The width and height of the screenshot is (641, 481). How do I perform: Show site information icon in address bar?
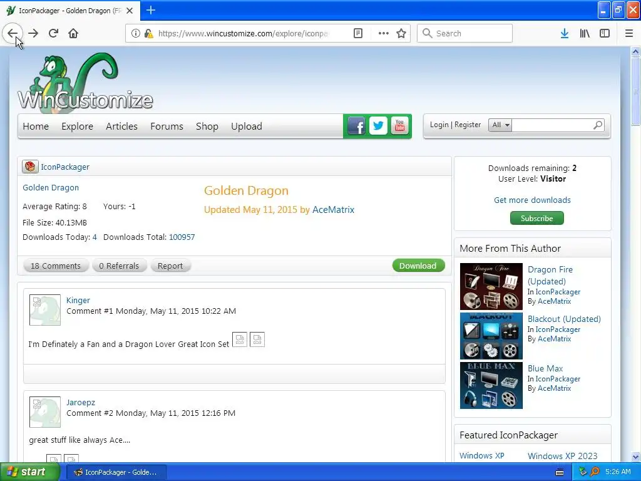[x=135, y=33]
